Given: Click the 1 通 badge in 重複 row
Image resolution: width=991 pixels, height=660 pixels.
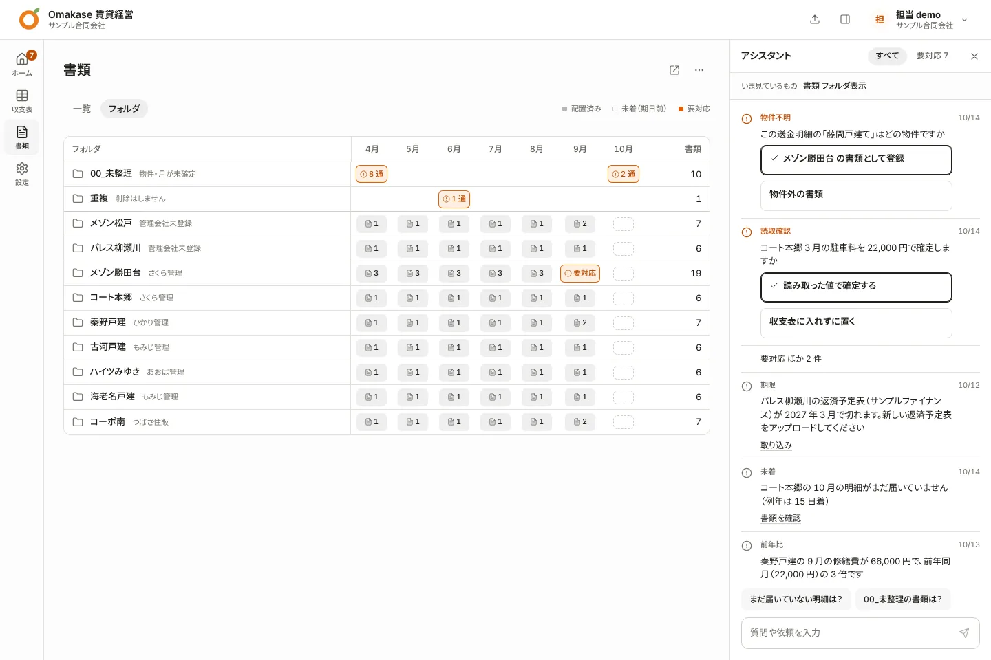Looking at the screenshot, I should (x=454, y=199).
